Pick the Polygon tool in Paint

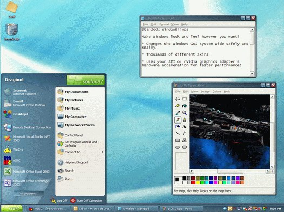click(184, 140)
